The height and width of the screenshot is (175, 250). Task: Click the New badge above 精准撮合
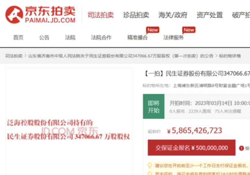[x=152, y=30]
